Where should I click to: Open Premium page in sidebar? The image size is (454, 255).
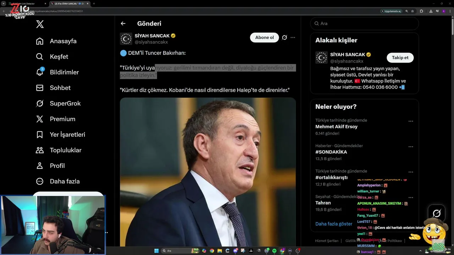(56, 119)
